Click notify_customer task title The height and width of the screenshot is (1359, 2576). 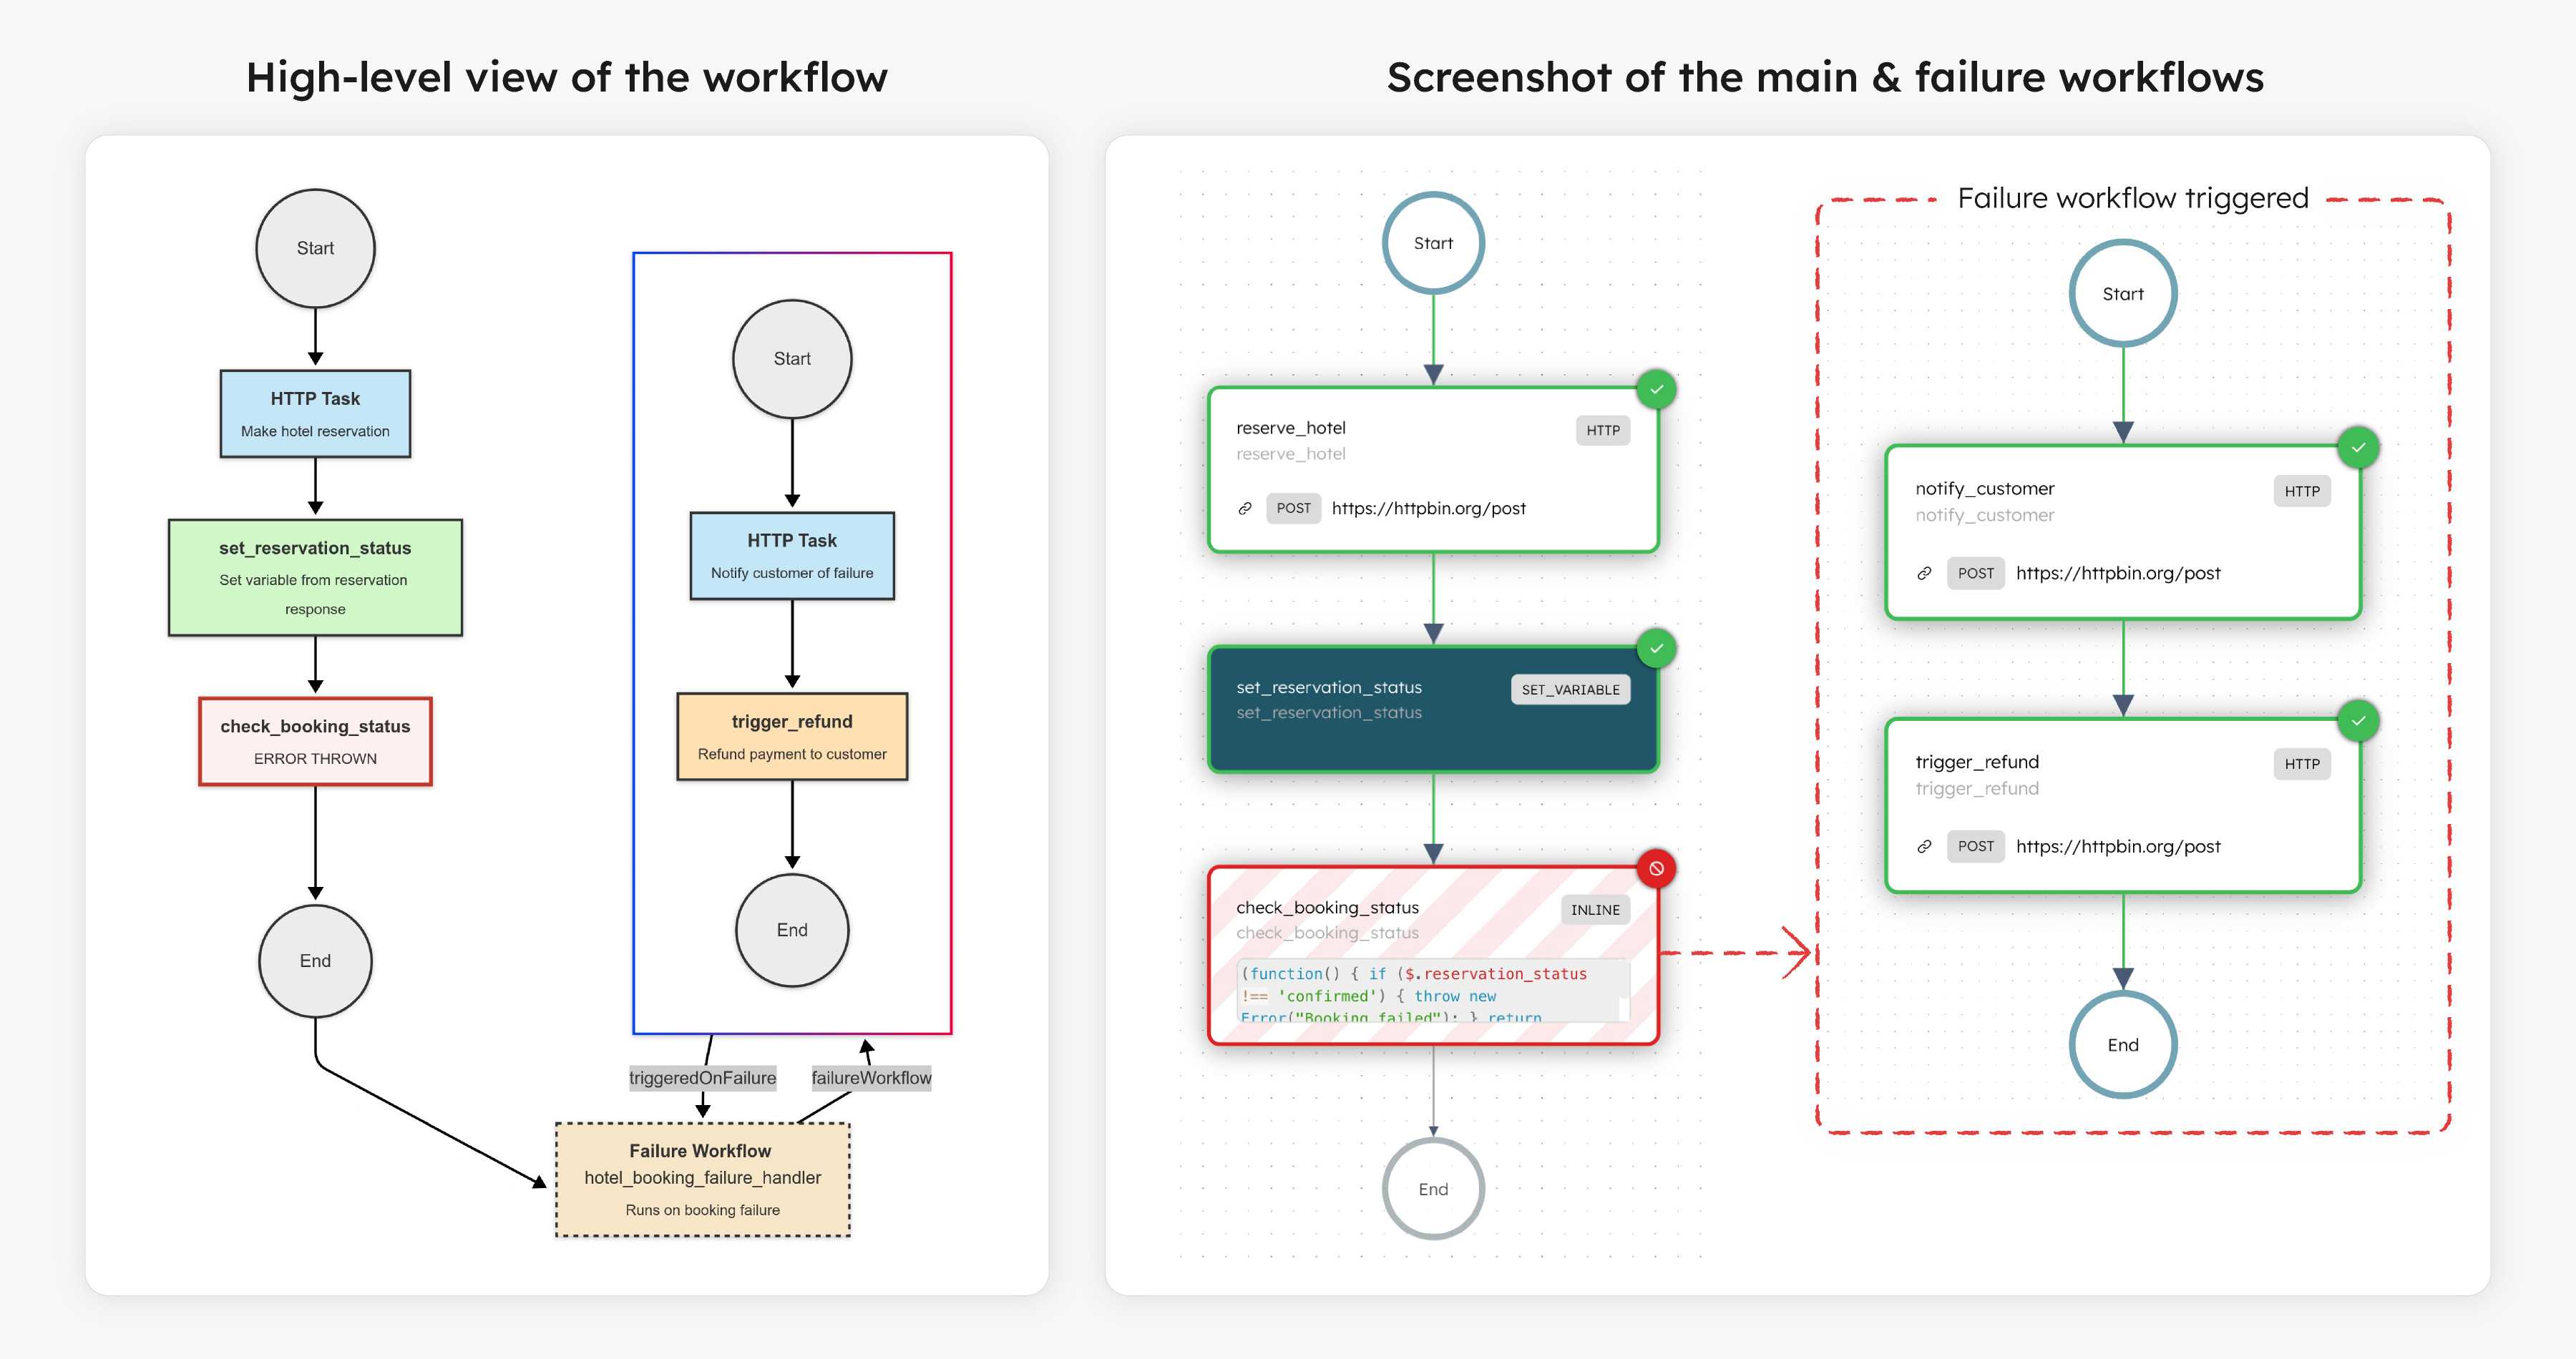click(1984, 489)
